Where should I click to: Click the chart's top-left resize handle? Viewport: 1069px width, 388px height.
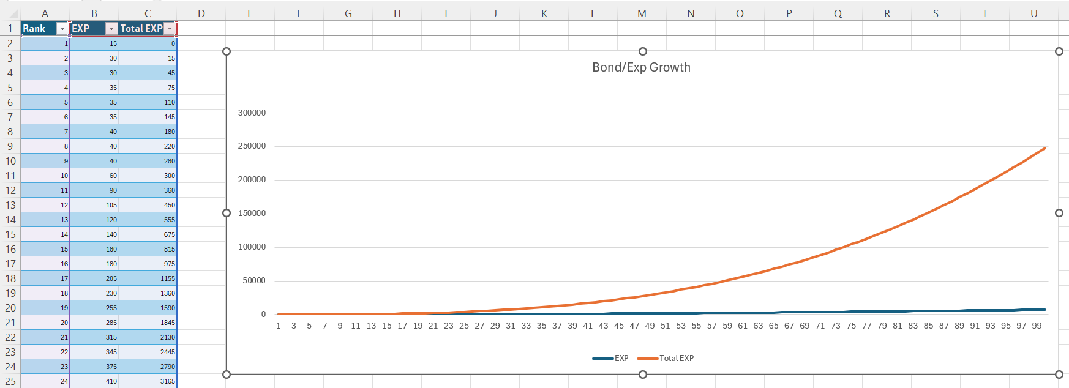click(227, 51)
